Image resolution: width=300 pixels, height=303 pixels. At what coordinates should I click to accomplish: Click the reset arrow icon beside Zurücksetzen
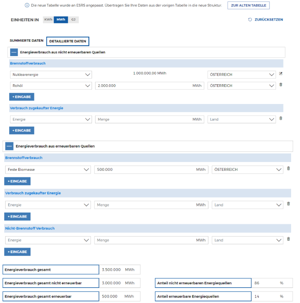tap(250, 19)
